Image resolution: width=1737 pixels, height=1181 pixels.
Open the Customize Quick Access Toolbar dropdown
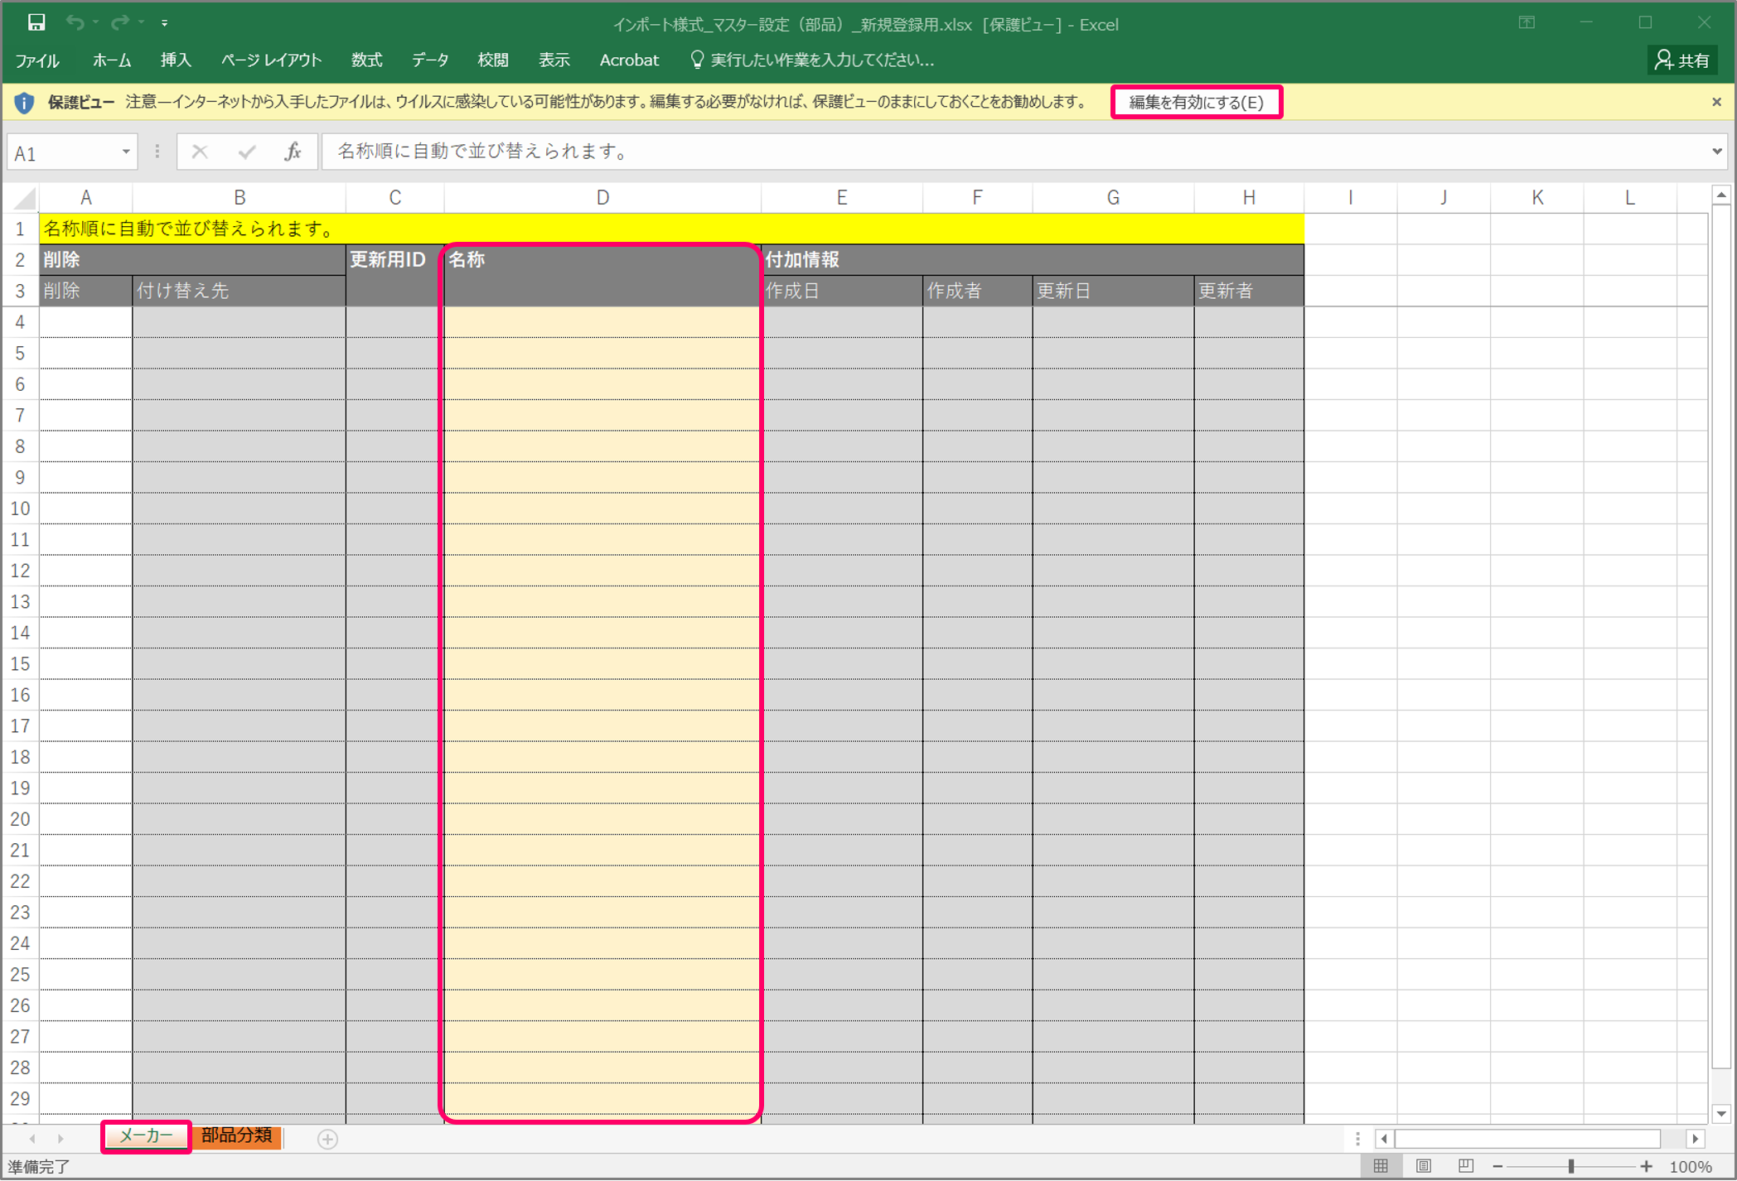coord(164,23)
